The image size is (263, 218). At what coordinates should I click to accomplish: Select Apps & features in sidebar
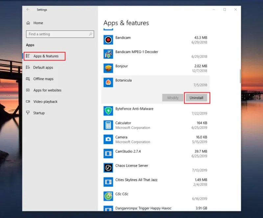(x=46, y=56)
